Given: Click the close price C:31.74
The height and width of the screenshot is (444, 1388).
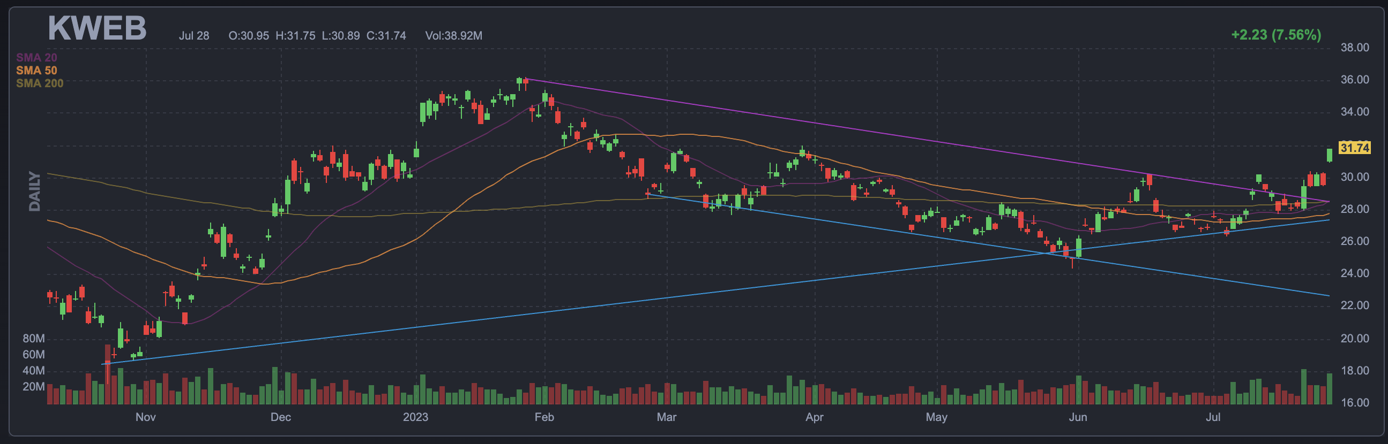Looking at the screenshot, I should point(386,35).
